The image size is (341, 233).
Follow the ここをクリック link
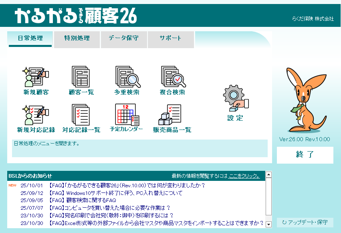(244, 176)
